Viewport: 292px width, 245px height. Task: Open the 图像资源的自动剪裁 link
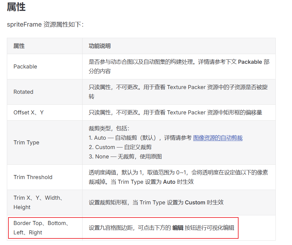click(x=218, y=138)
